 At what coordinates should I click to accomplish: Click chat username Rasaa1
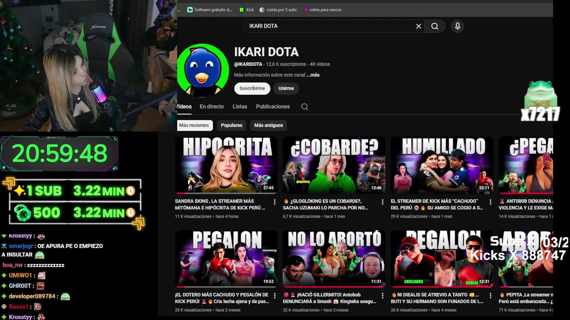pyautogui.click(x=19, y=307)
